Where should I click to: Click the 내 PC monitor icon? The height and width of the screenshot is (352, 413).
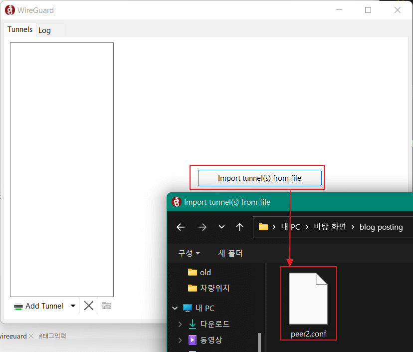[x=187, y=308]
